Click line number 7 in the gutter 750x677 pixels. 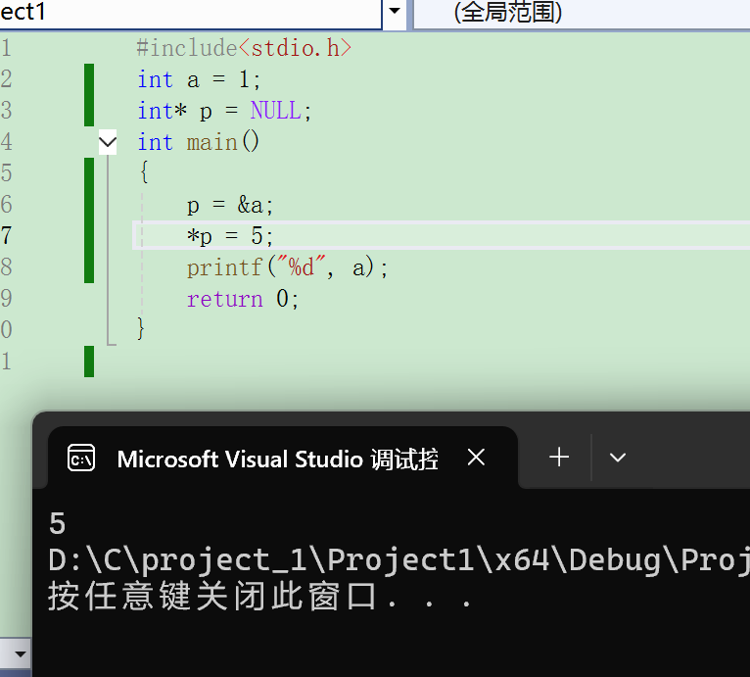coord(7,236)
